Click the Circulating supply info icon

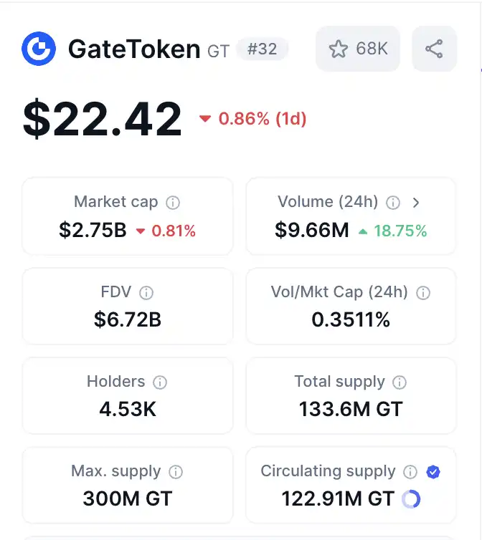pyautogui.click(x=410, y=472)
